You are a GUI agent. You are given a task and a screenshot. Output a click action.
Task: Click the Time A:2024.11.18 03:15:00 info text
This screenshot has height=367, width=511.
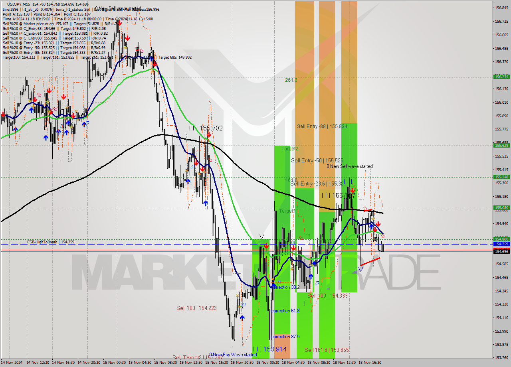pyautogui.click(x=26, y=19)
